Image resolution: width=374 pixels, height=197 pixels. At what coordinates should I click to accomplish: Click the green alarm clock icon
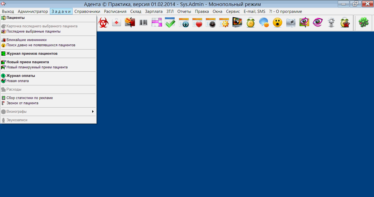point(251,22)
